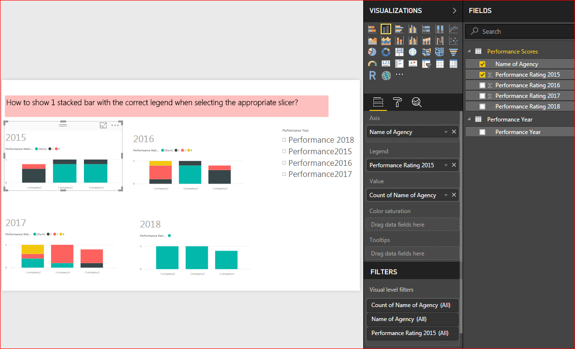Tick Performance2016 in the slicer
This screenshot has height=349, width=575.
pos(284,162)
